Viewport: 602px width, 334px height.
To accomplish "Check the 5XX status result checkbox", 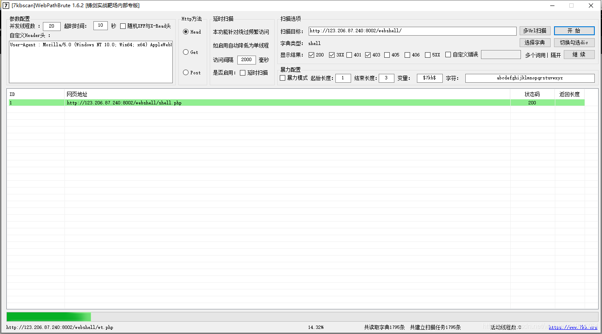I will click(428, 55).
